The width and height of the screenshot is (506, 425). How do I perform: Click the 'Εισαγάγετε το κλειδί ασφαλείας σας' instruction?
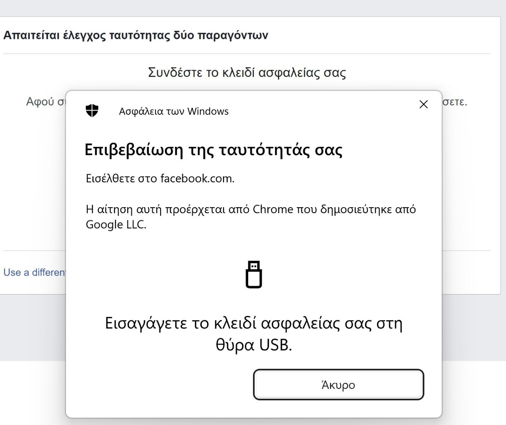[254, 323]
